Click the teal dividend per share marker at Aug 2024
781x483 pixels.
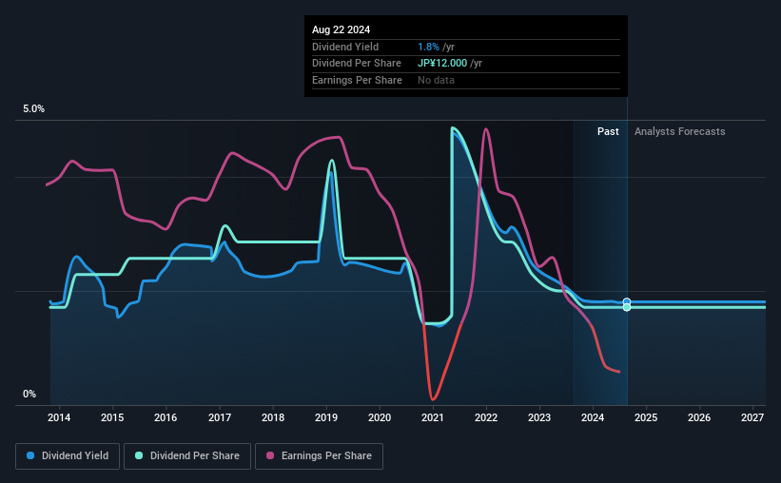[627, 308]
